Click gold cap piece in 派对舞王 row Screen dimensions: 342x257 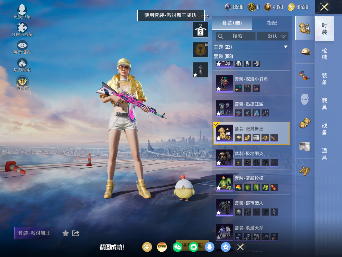pyautogui.click(x=238, y=138)
